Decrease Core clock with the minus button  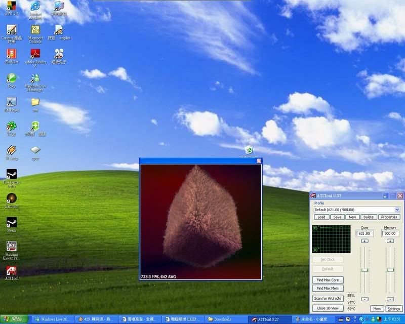click(364, 299)
